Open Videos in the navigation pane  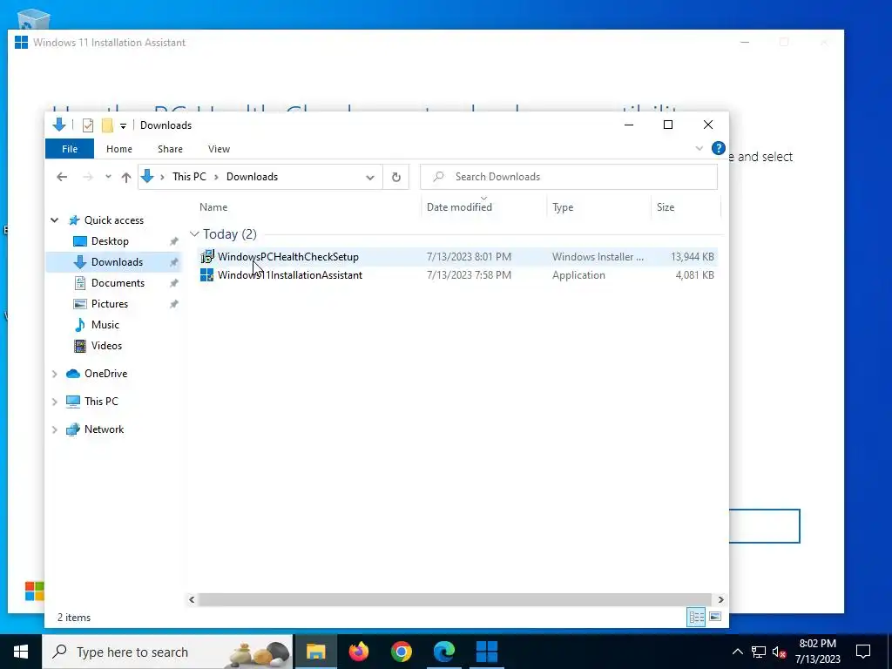[106, 346]
